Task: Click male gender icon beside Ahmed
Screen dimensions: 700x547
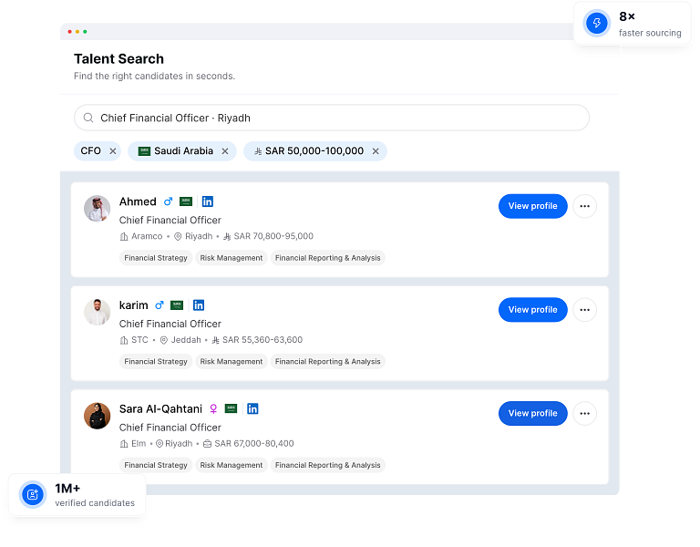Action: [x=168, y=201]
